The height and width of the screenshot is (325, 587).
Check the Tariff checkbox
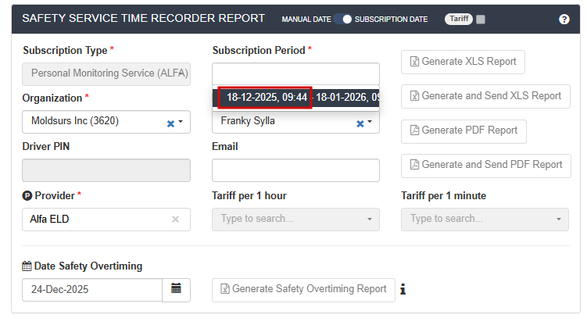[x=481, y=20]
